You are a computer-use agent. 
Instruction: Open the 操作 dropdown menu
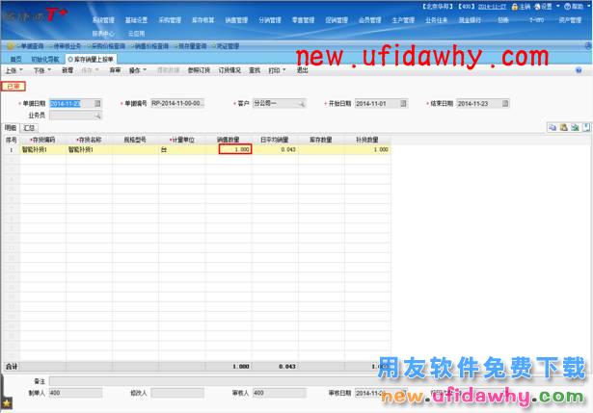click(x=145, y=70)
